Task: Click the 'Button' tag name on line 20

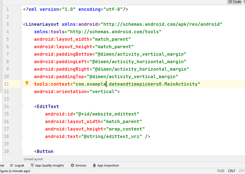Action: tap(45, 151)
